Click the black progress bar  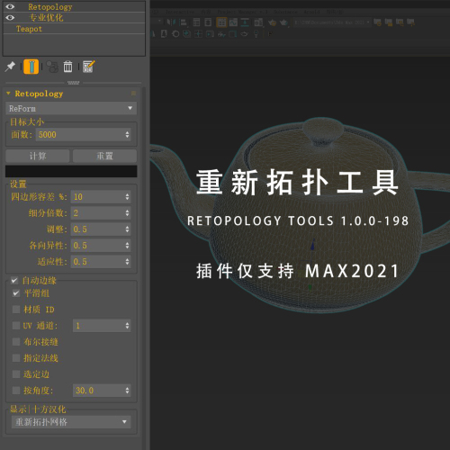tap(71, 171)
